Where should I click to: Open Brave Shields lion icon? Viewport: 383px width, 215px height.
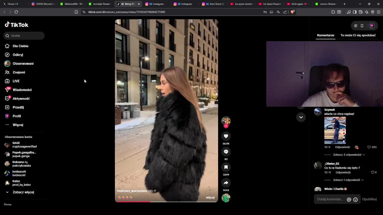(292, 12)
